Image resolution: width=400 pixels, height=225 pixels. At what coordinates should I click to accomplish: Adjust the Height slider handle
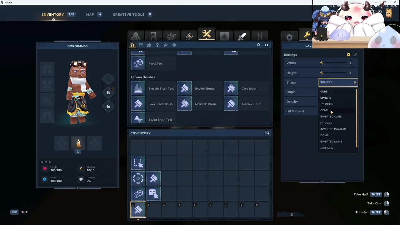click(322, 73)
